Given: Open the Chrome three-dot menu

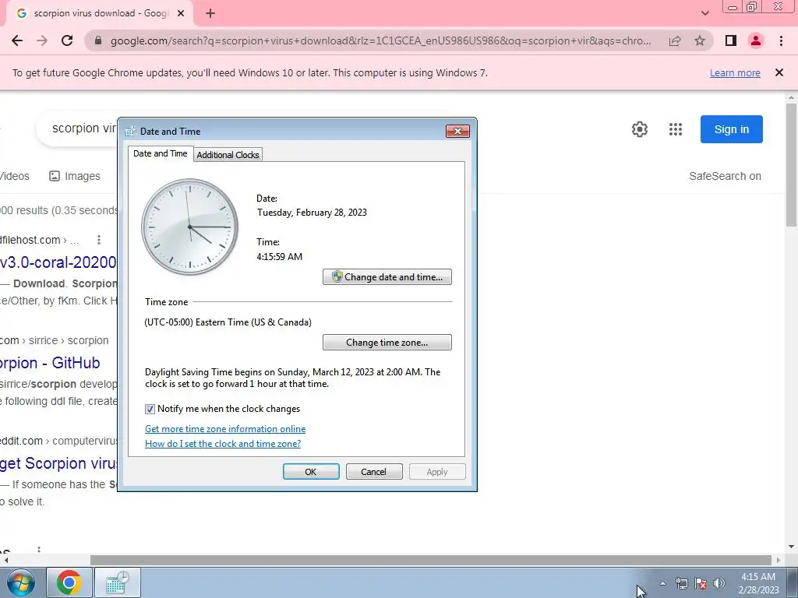Looking at the screenshot, I should [781, 40].
